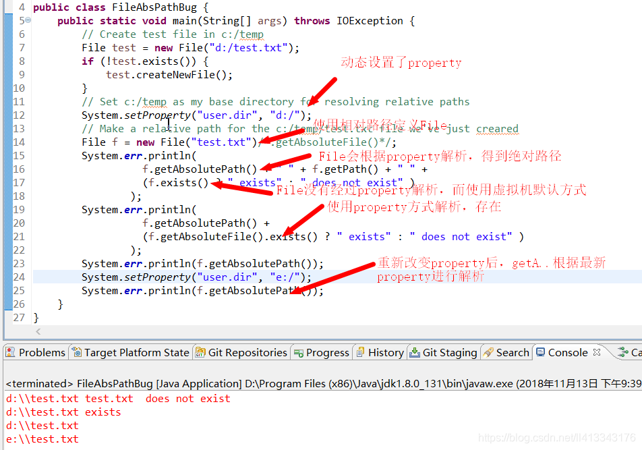
Task: Click IOException in the main signature
Action: [x=370, y=21]
